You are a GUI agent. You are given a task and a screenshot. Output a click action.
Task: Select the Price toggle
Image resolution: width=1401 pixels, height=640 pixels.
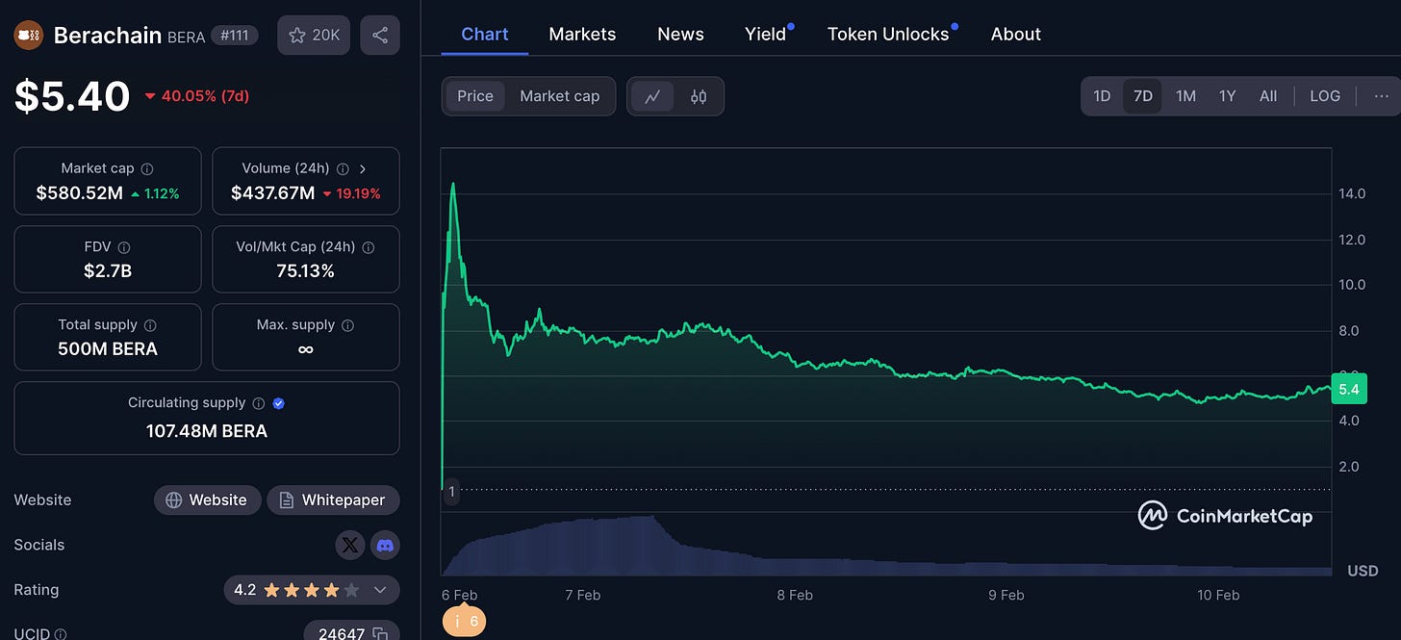[475, 96]
